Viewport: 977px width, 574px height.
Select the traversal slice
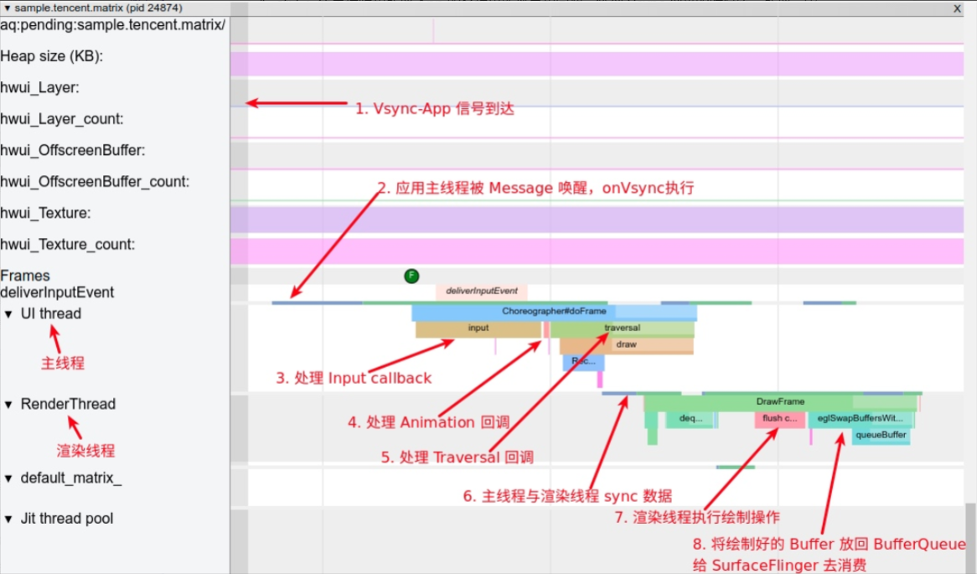pyautogui.click(x=621, y=328)
